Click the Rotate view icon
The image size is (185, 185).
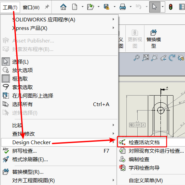tap(172, 58)
